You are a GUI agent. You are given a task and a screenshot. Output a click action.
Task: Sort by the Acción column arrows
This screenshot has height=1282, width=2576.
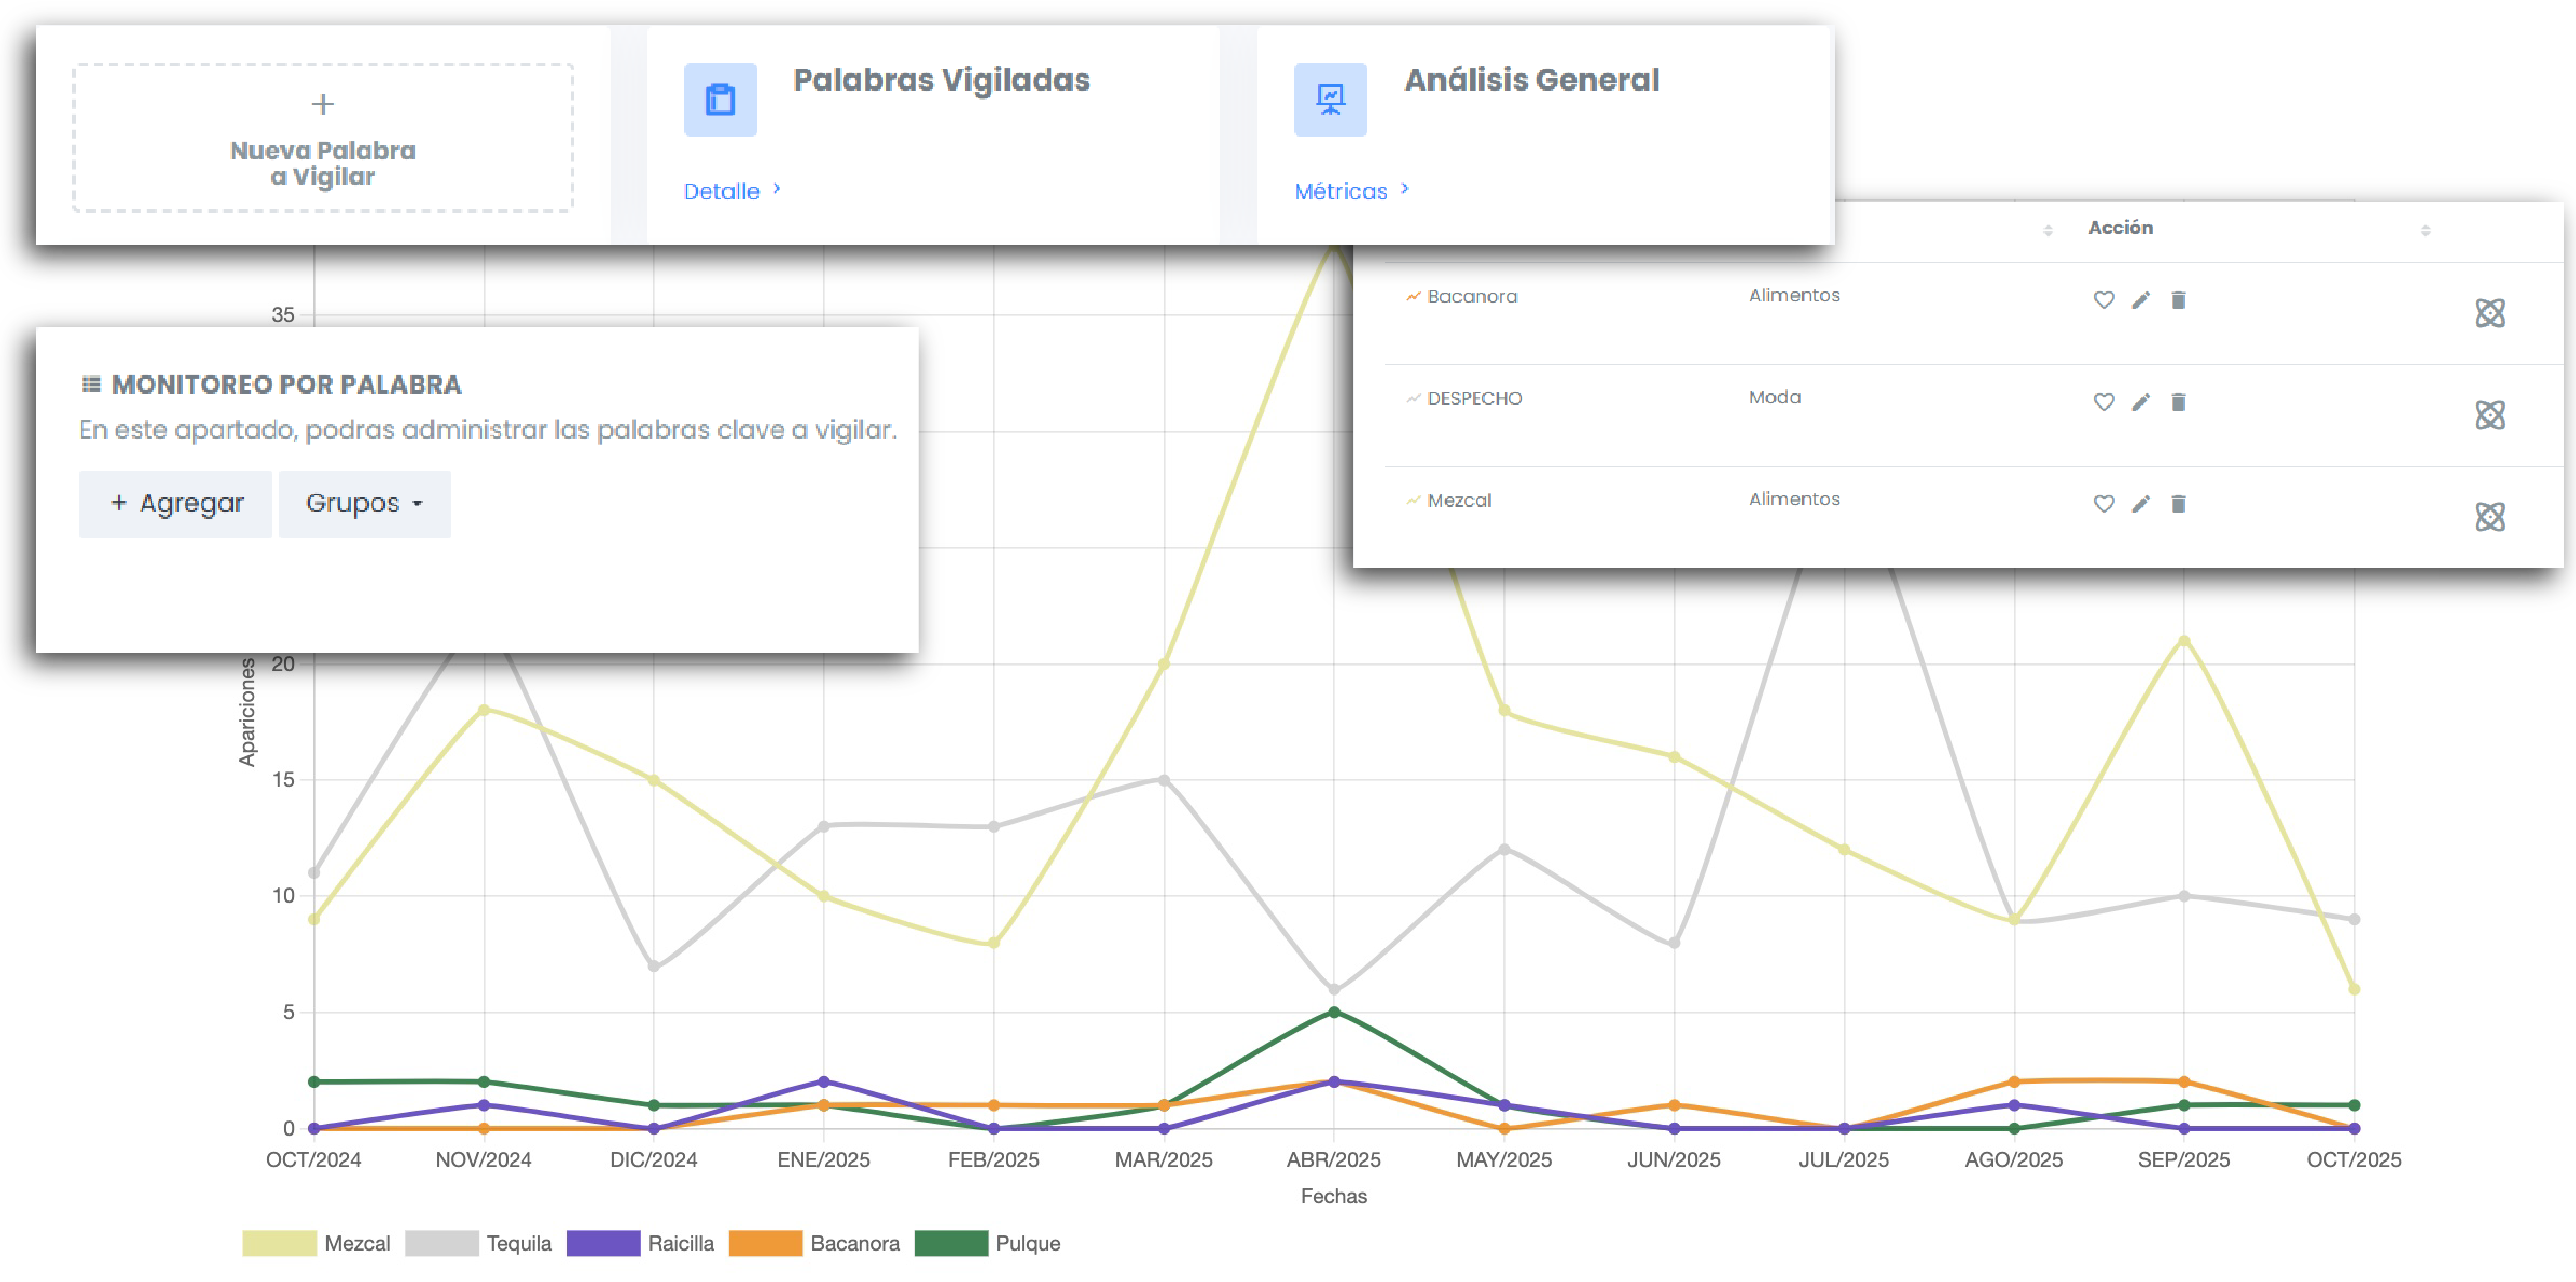click(x=2425, y=231)
